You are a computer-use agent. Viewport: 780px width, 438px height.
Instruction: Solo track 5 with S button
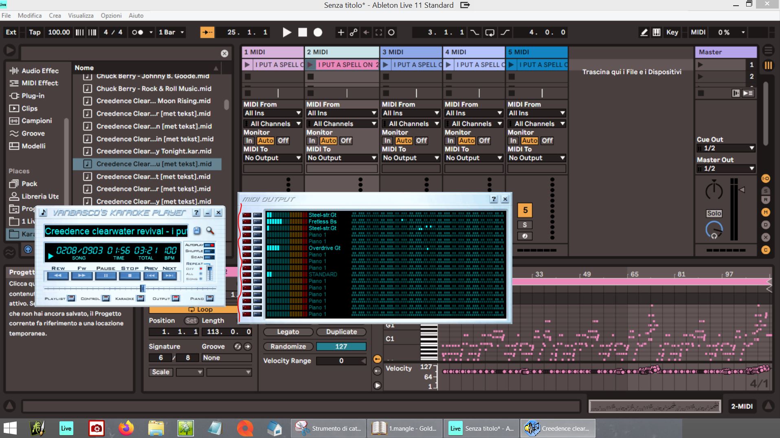pos(525,225)
